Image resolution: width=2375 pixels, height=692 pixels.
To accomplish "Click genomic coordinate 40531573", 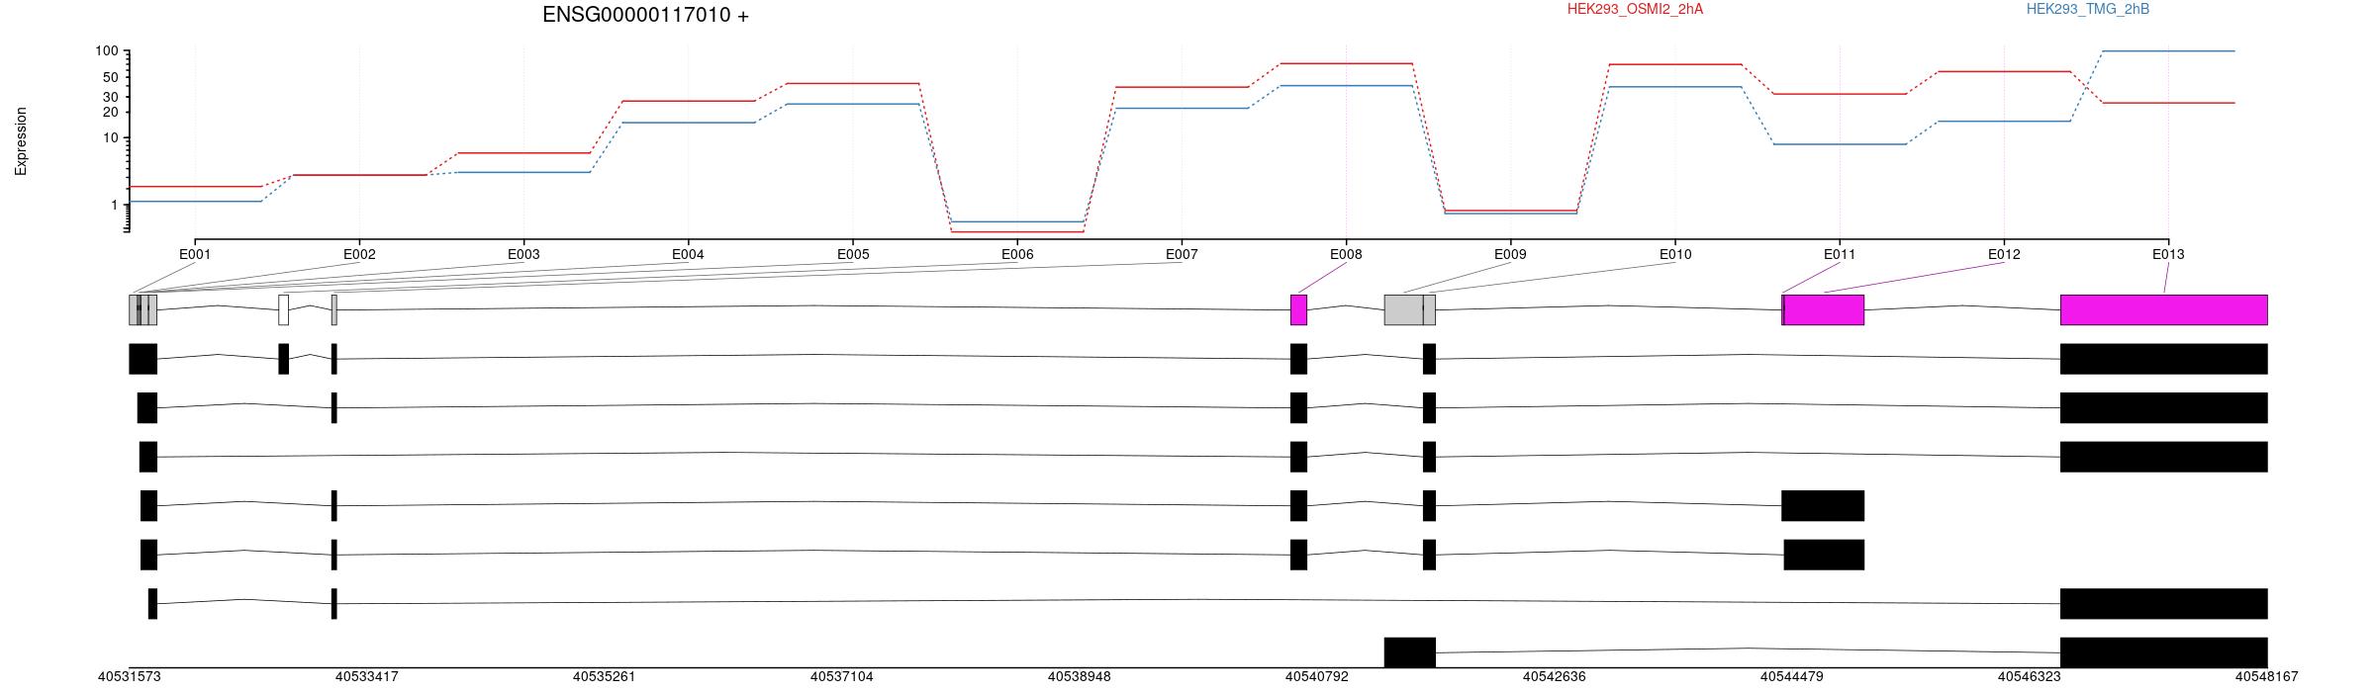I will coord(130,677).
